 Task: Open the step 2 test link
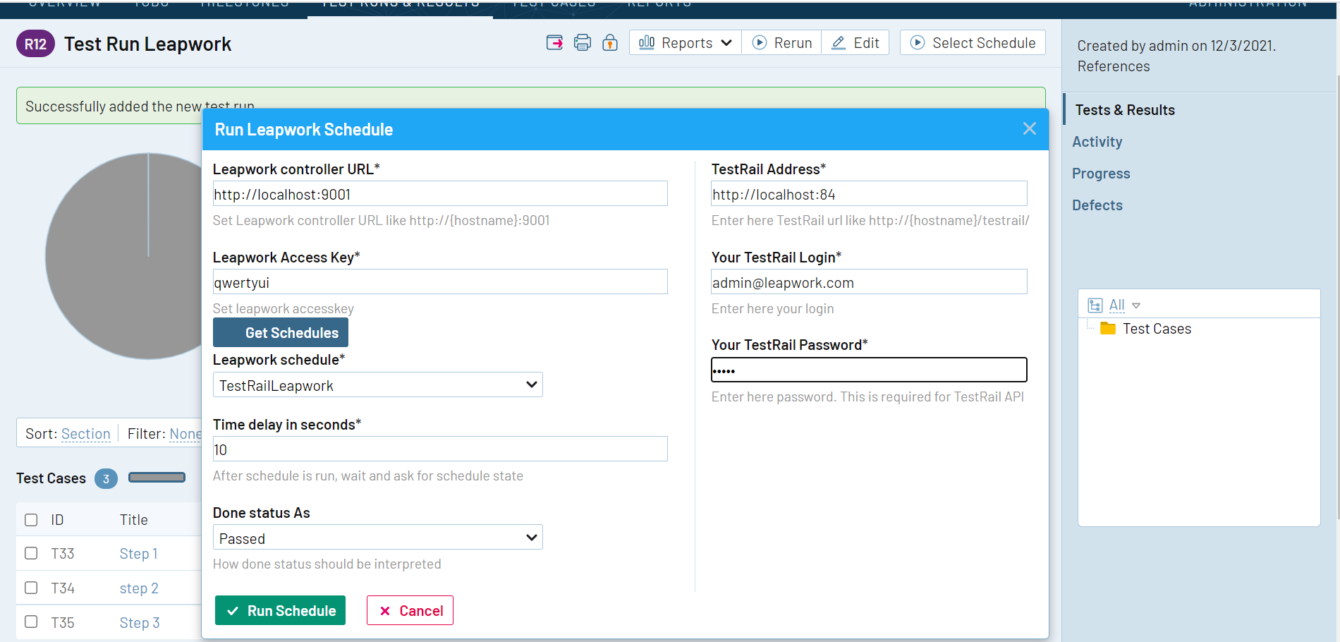[139, 588]
